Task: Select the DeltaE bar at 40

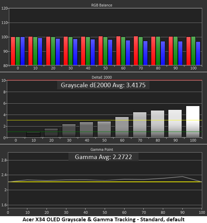Action: click(x=86, y=130)
